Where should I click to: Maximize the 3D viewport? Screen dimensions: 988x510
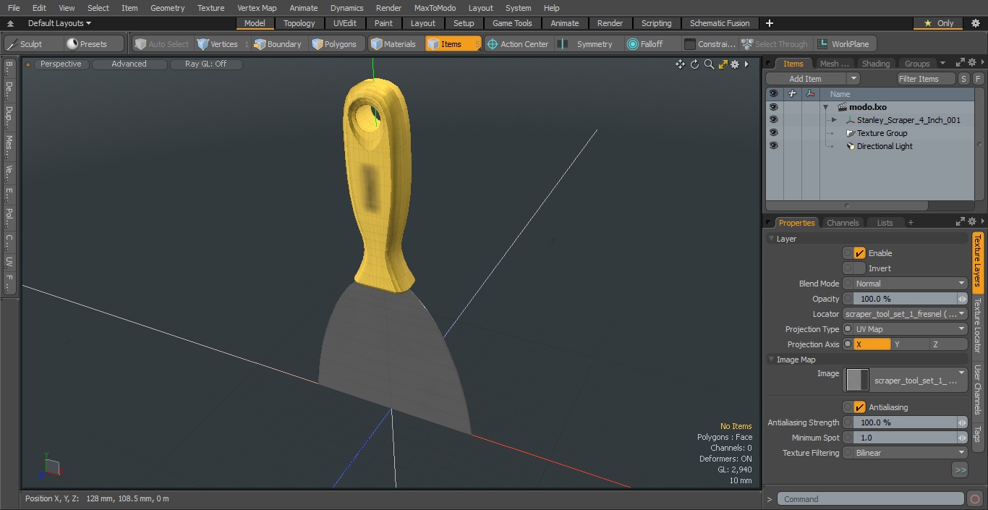[723, 64]
